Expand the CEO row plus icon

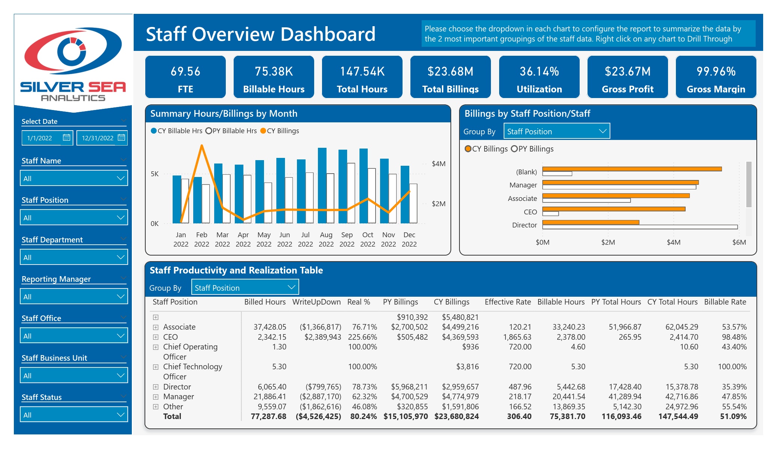click(156, 337)
